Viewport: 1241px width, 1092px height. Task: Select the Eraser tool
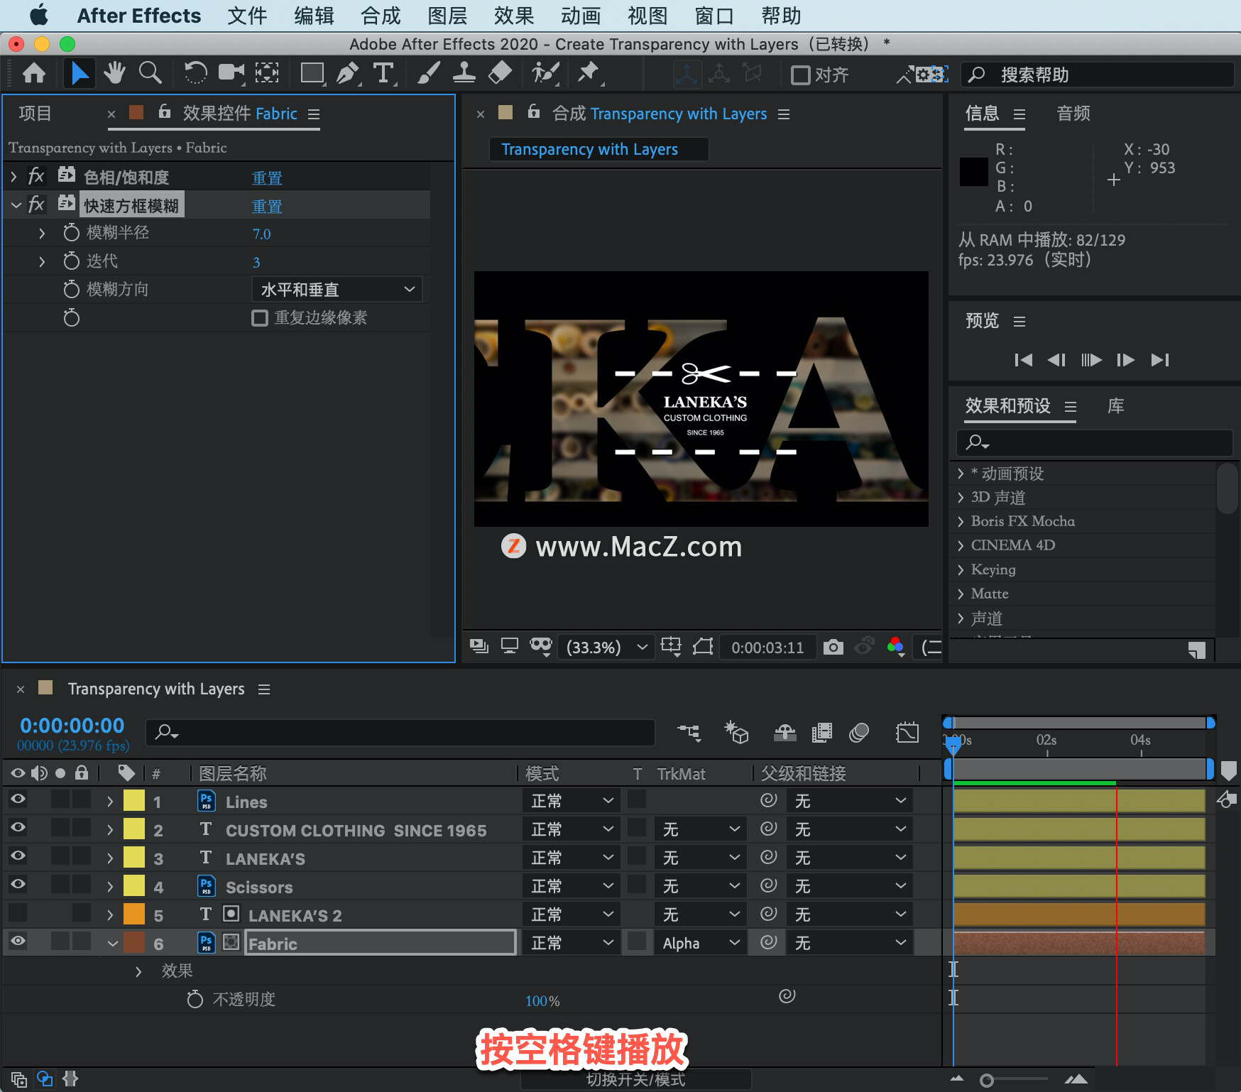tap(500, 73)
